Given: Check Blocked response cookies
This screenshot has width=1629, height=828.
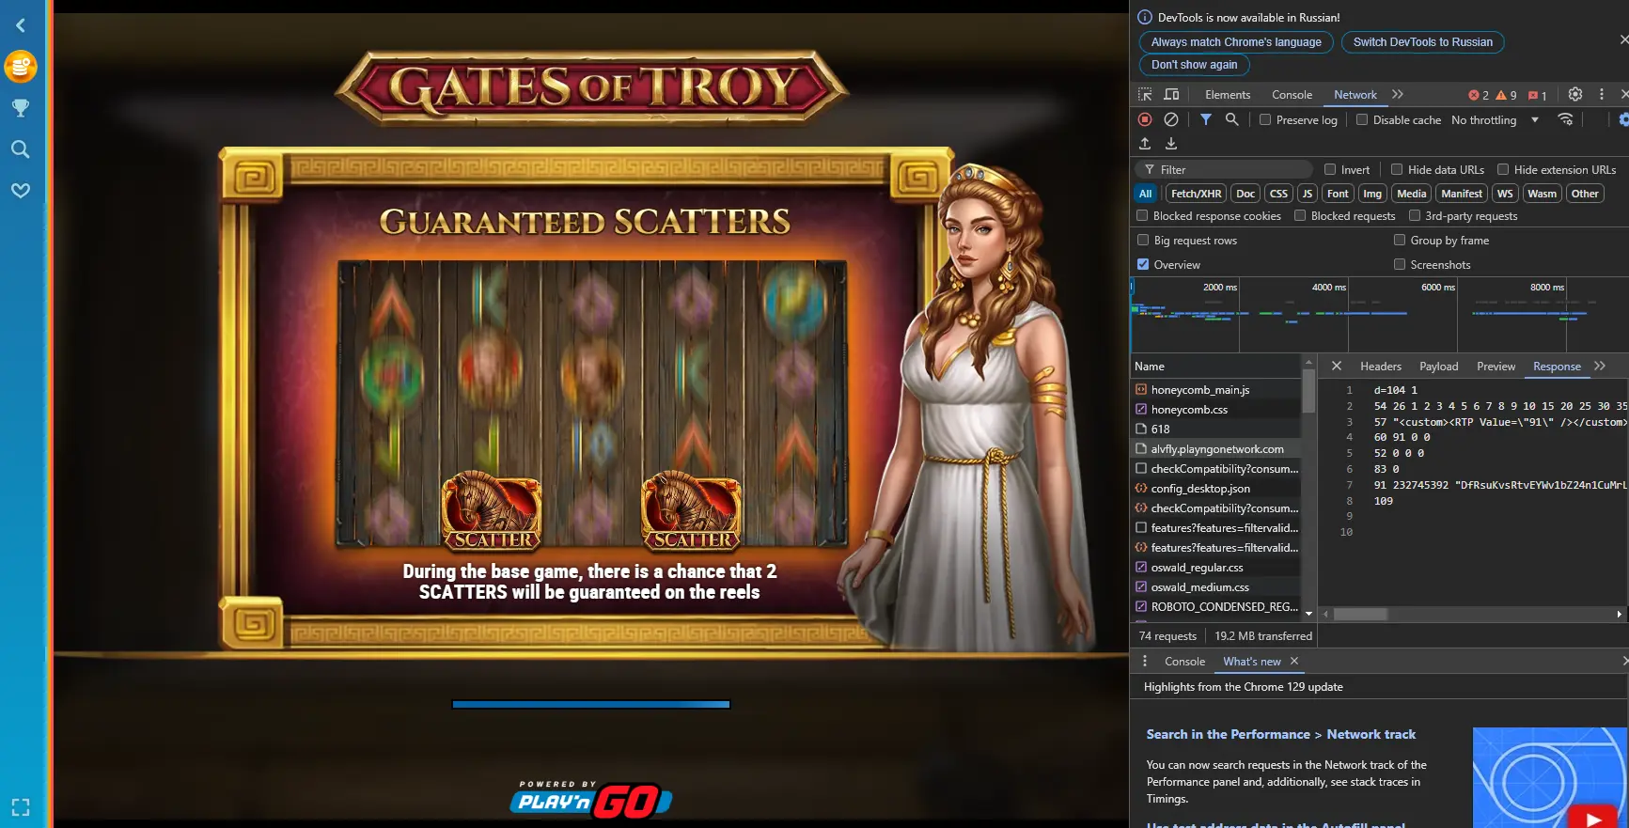Looking at the screenshot, I should (1142, 216).
